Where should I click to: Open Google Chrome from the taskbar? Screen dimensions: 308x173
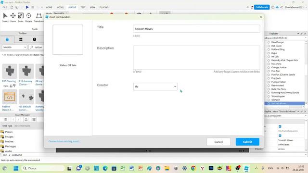click(x=193, y=168)
